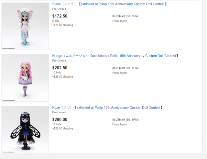Click the Küze (クゼ) listing title
The height and width of the screenshot is (159, 207).
107,108
